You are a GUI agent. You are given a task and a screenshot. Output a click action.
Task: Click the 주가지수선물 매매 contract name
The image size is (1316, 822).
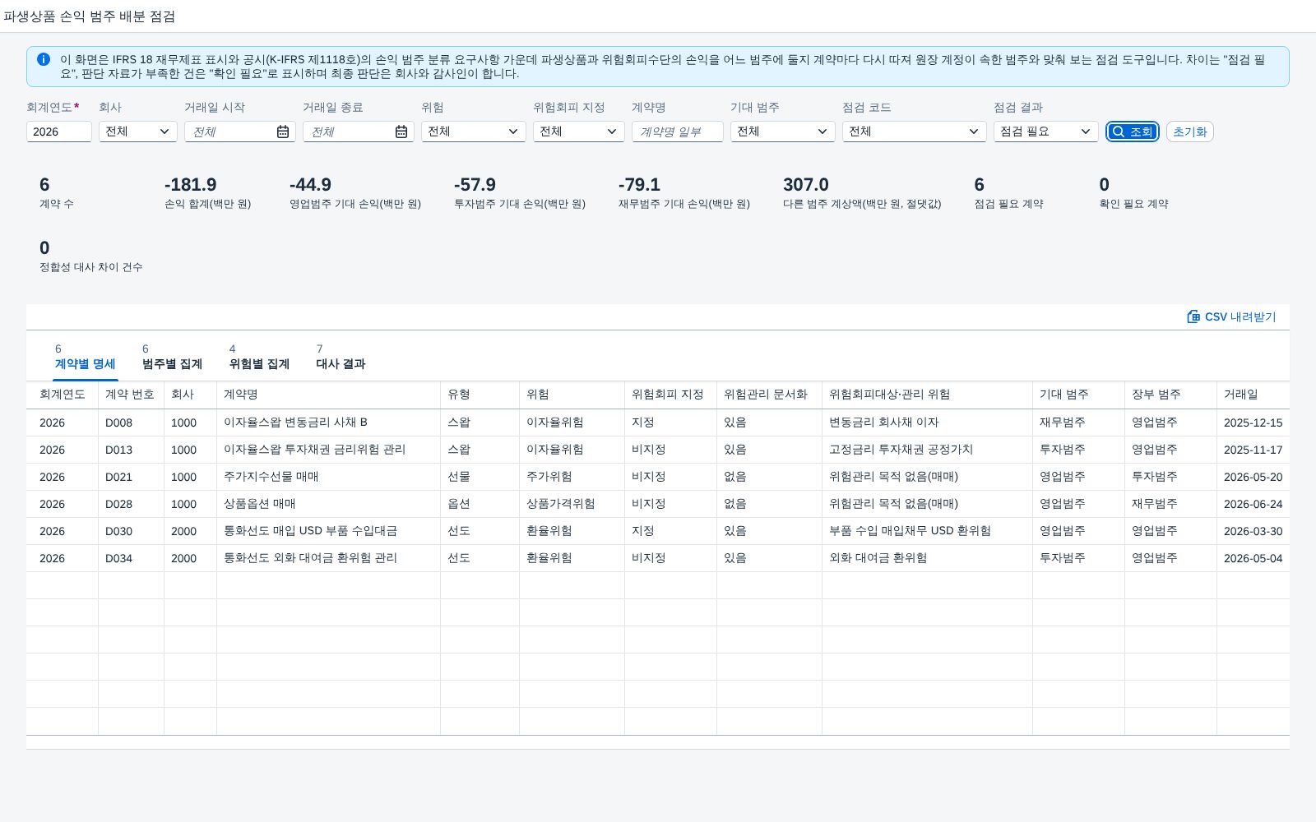271,477
